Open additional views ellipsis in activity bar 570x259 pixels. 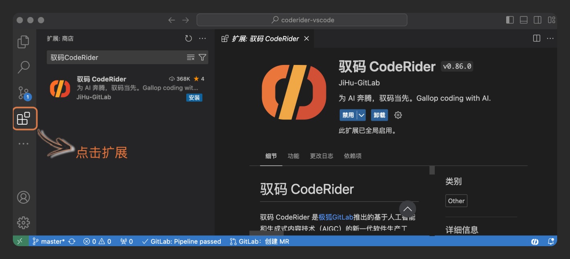pyautogui.click(x=23, y=144)
